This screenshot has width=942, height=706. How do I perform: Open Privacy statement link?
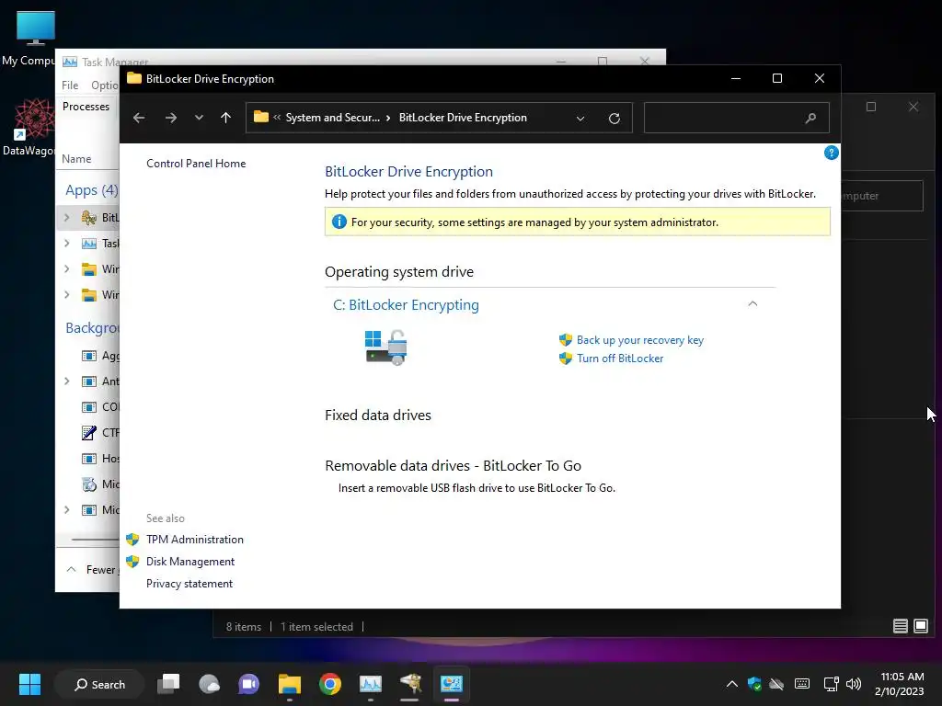click(x=190, y=584)
